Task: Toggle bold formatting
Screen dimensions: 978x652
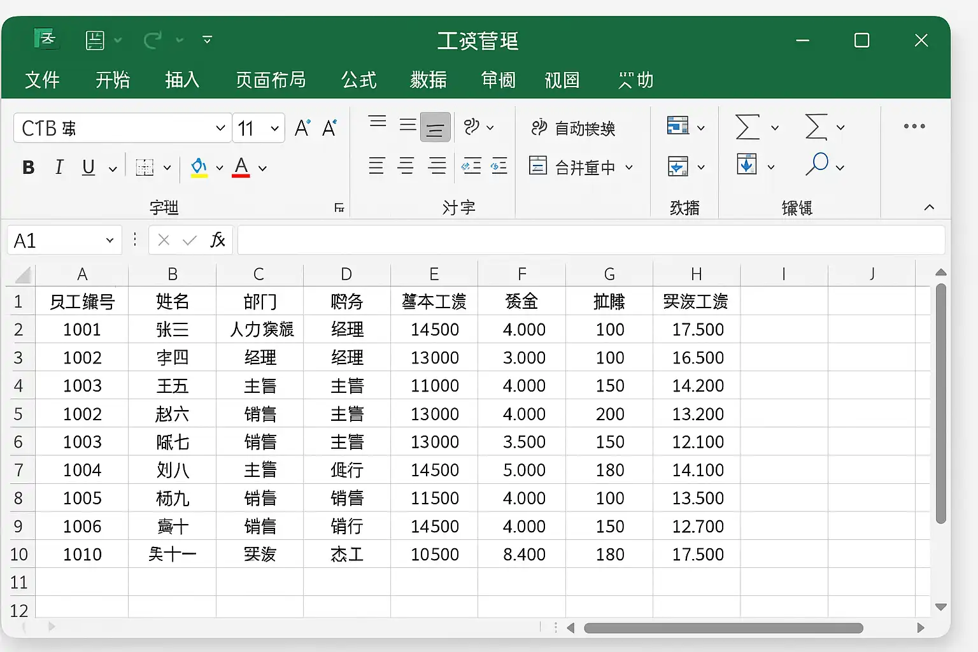Action: [29, 167]
